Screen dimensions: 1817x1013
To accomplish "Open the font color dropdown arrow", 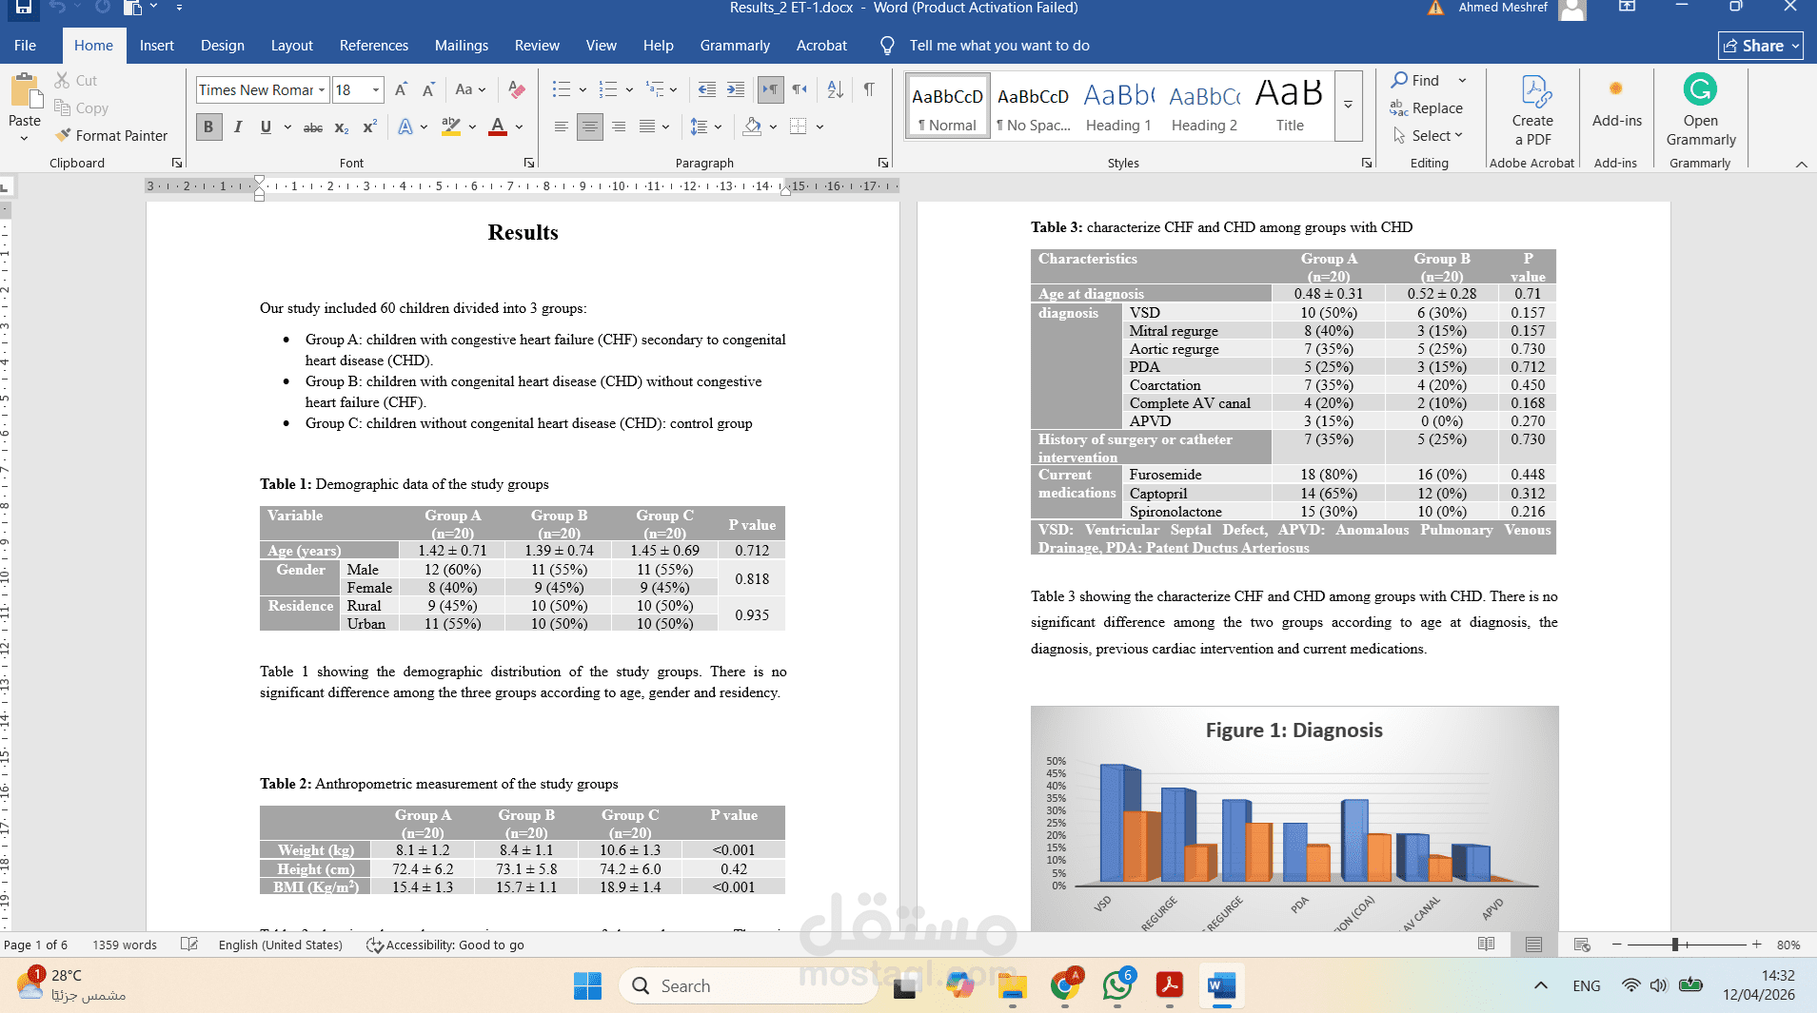I will 517,127.
